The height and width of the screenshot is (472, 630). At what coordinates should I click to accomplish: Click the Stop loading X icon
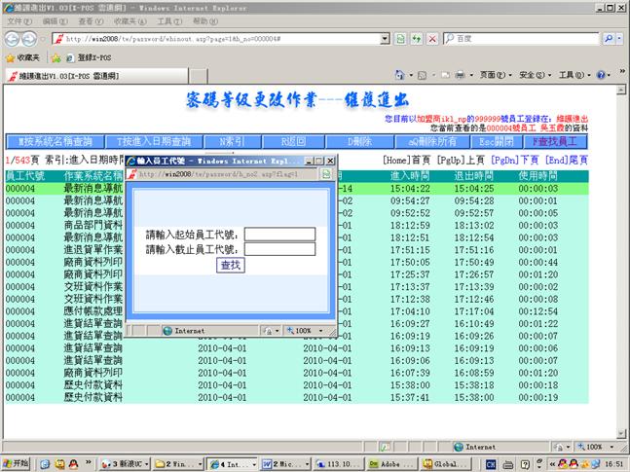point(431,39)
